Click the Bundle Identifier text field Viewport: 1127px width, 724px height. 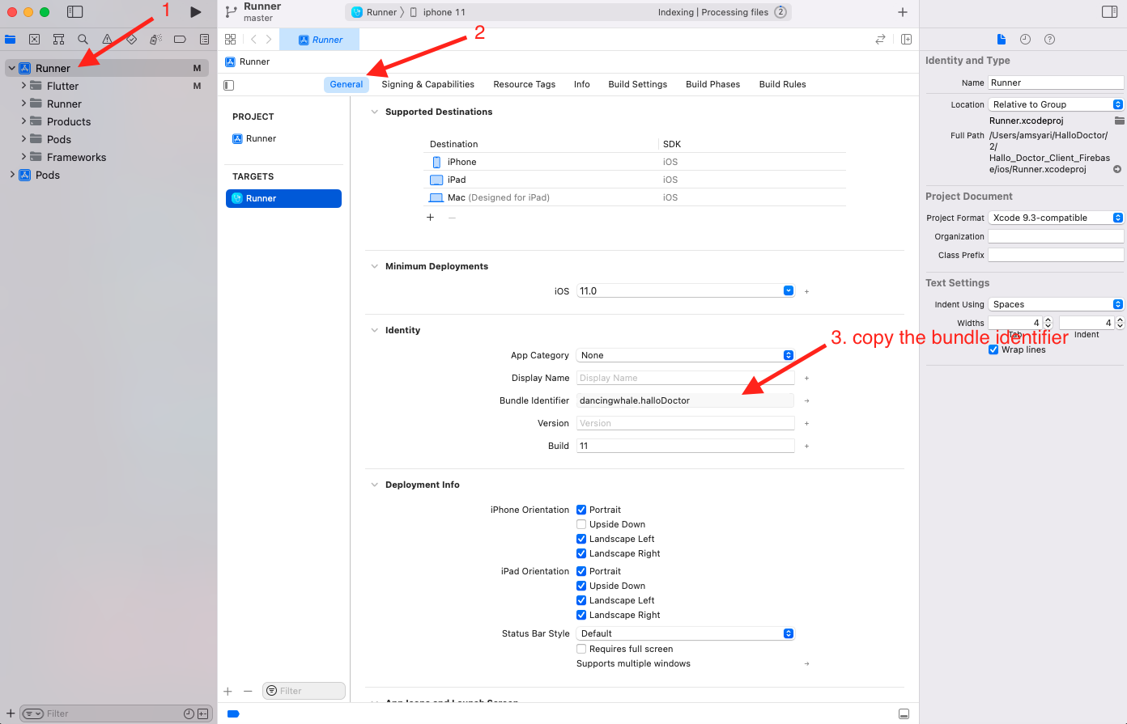685,400
